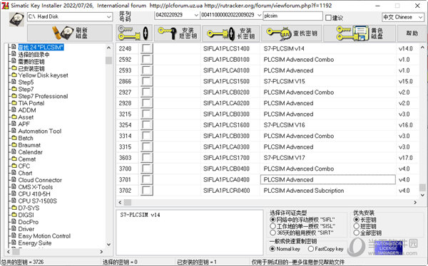Image resolution: width=428 pixels, height=266 pixels.
Task: Select Easy Motion Control entry
Action: coord(44,236)
